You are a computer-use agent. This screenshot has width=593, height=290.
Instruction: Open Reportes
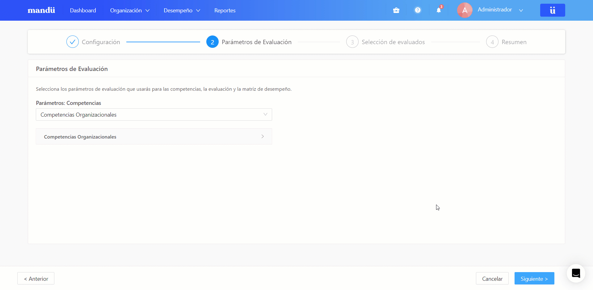(x=225, y=10)
